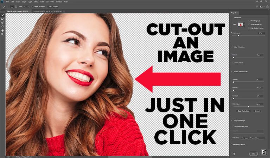
Task: Select the Refine Edge Brush tool
Action: pyautogui.click(x=2, y=19)
